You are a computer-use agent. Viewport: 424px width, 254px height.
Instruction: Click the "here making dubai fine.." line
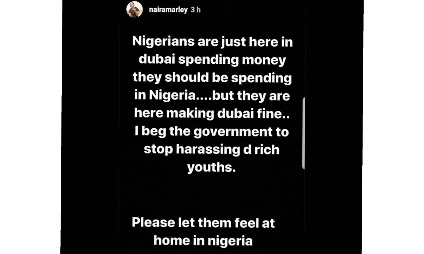click(212, 113)
